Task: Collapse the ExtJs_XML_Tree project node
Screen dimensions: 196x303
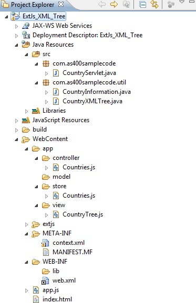Action: coord(7,17)
